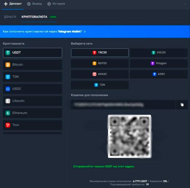Copy the wallet address with clipboard icon
This screenshot has width=190, height=188.
tap(182, 105)
